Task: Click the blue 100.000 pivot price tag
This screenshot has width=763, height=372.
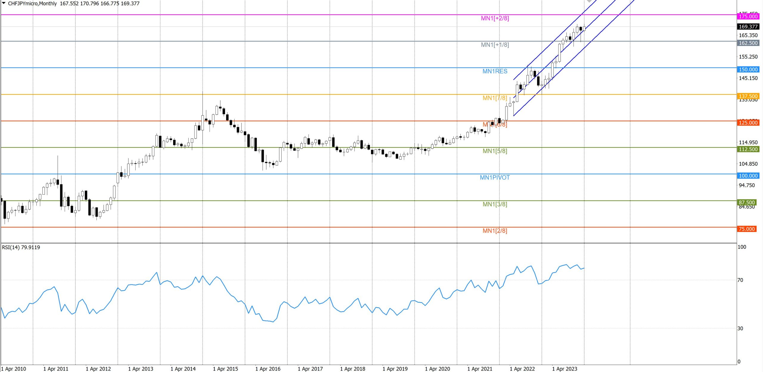Action: (x=748, y=176)
